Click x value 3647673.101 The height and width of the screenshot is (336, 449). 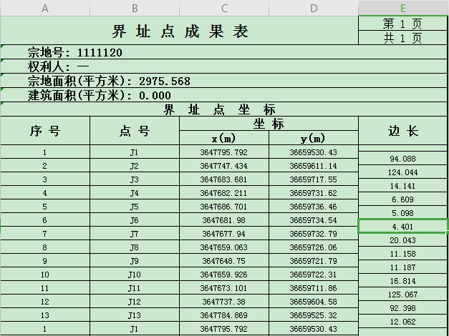click(x=224, y=288)
